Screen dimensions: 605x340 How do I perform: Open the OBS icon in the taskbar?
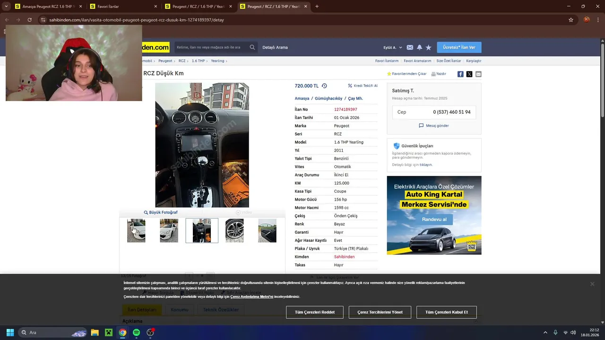(150, 332)
